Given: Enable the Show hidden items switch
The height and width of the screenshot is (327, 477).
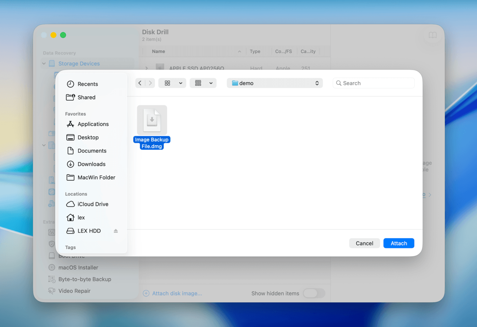Looking at the screenshot, I should (314, 293).
